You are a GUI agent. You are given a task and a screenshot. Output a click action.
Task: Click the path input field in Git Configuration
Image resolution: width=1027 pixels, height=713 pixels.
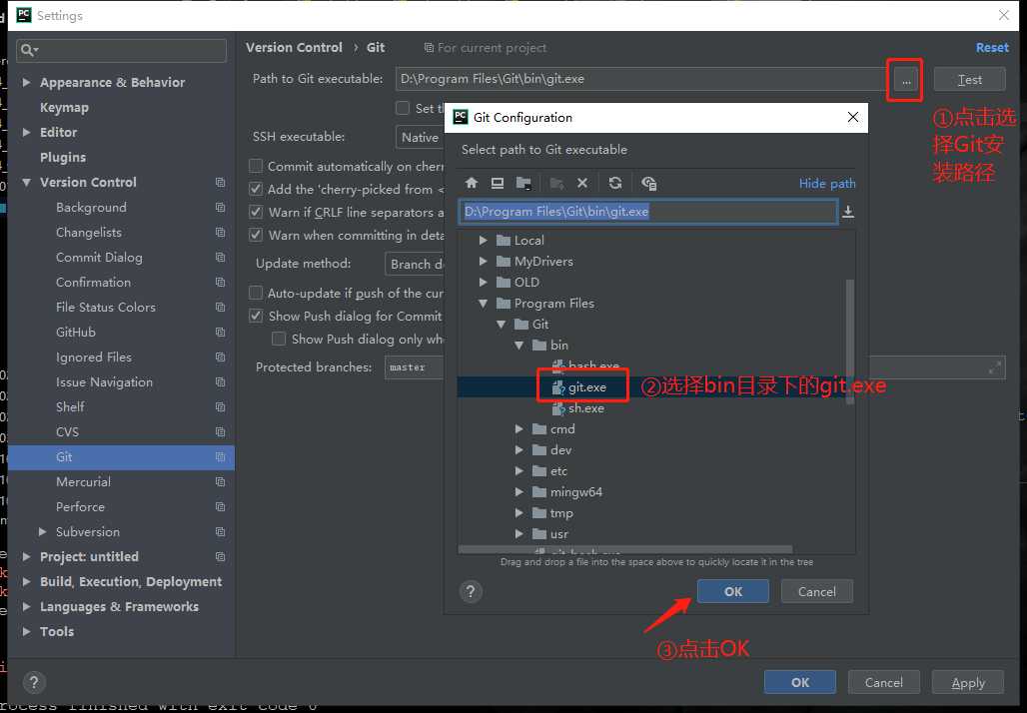coord(647,212)
